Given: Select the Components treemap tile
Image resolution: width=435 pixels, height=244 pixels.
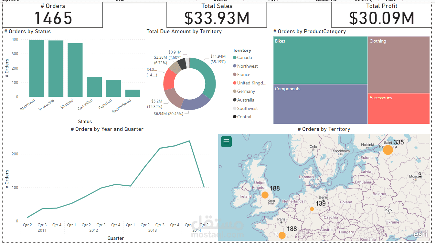Looking at the screenshot, I should pyautogui.click(x=320, y=104).
